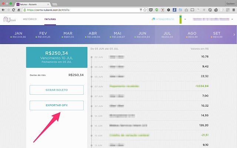
Task: Select the JUN bill month
Action: coord(142,35)
